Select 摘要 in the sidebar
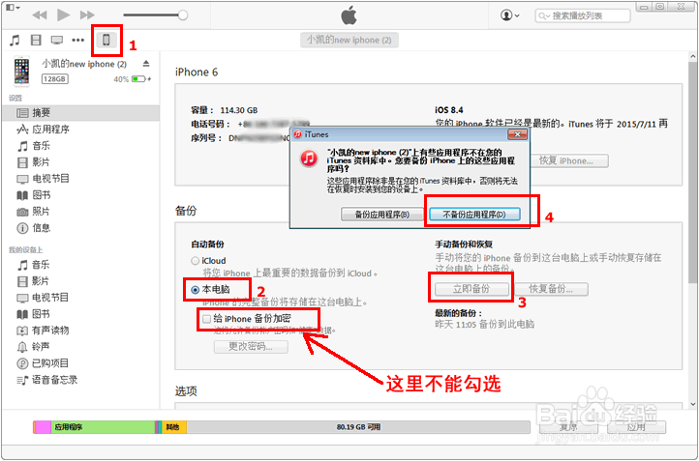The height and width of the screenshot is (461, 699). click(x=80, y=113)
